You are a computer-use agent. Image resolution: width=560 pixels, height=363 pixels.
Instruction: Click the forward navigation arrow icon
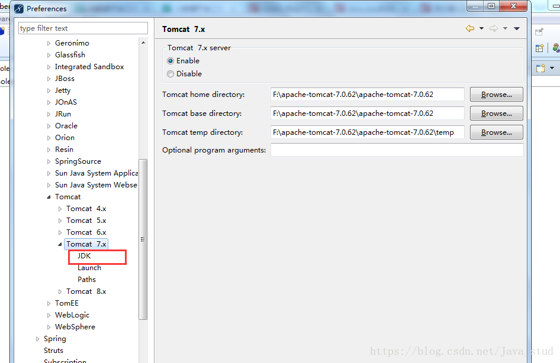click(494, 28)
